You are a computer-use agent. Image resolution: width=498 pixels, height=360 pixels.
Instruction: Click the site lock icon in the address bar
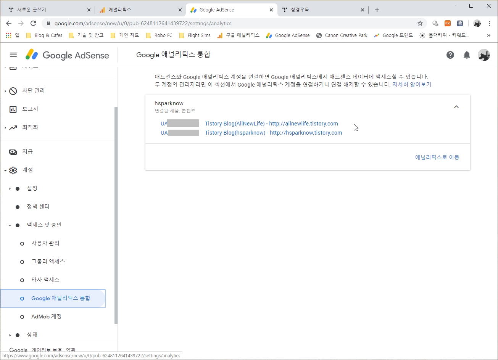coord(48,23)
